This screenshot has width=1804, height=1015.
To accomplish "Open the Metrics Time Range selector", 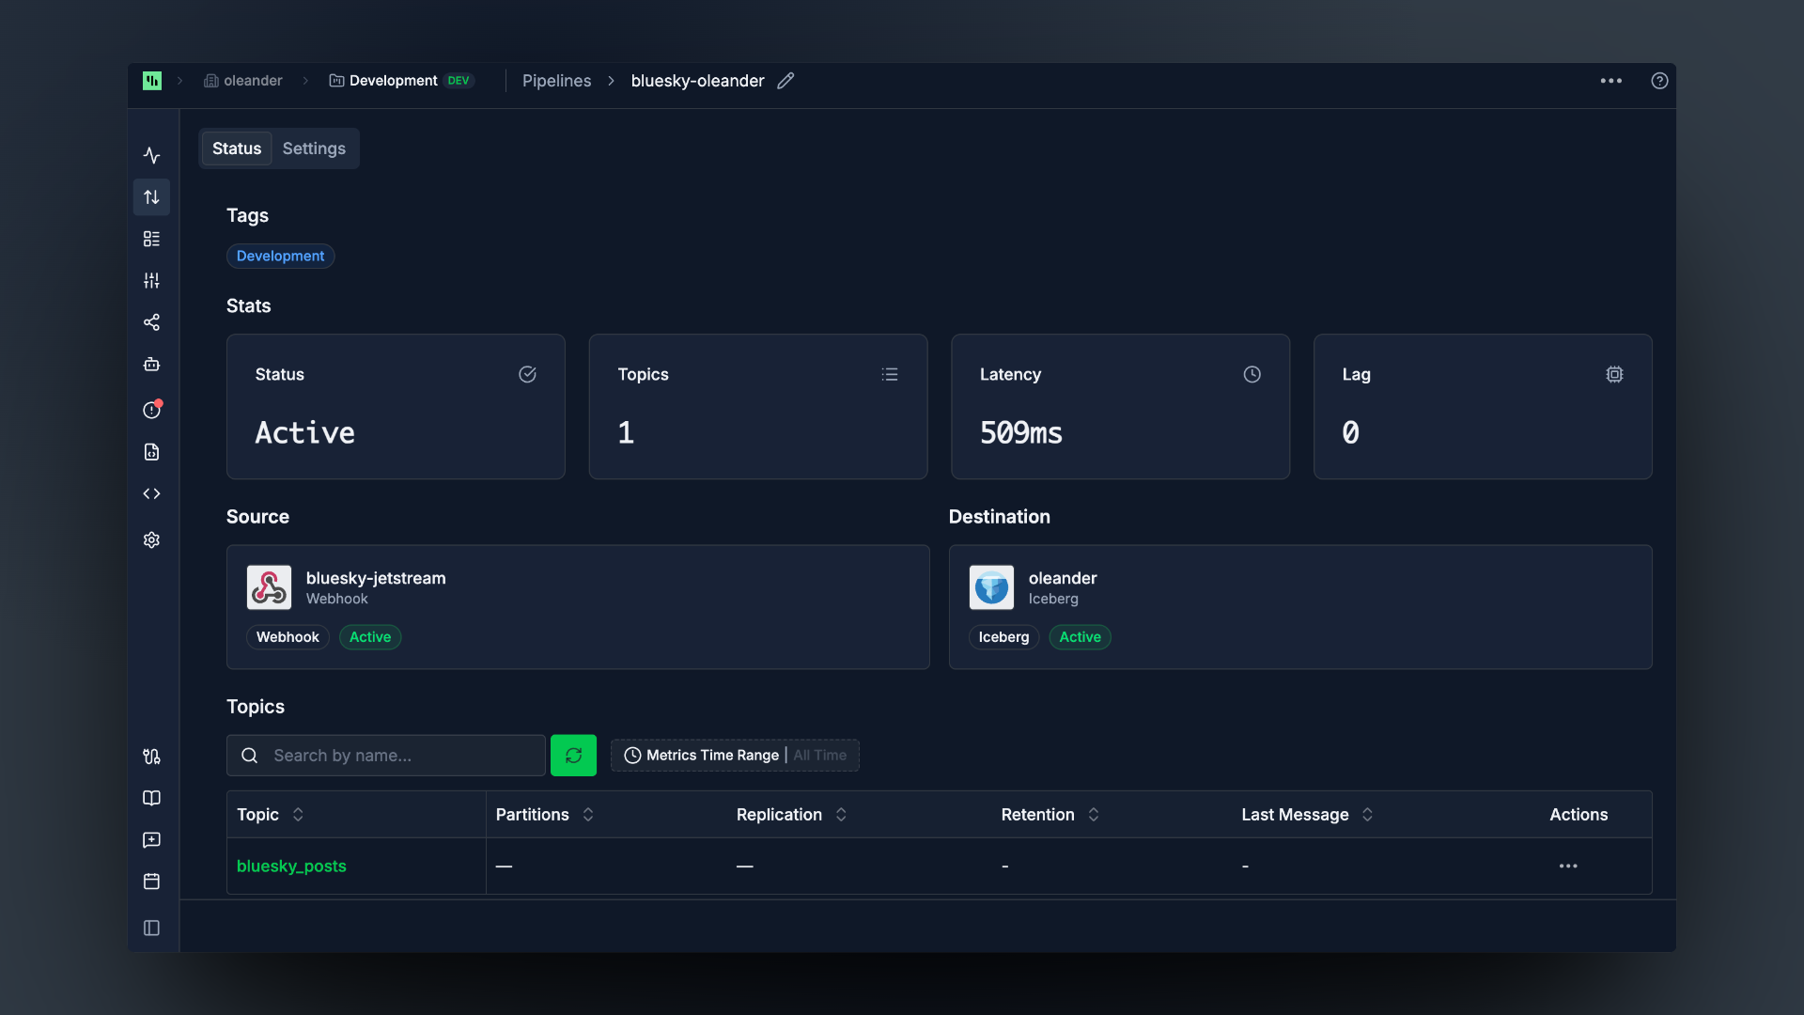I will click(735, 756).
